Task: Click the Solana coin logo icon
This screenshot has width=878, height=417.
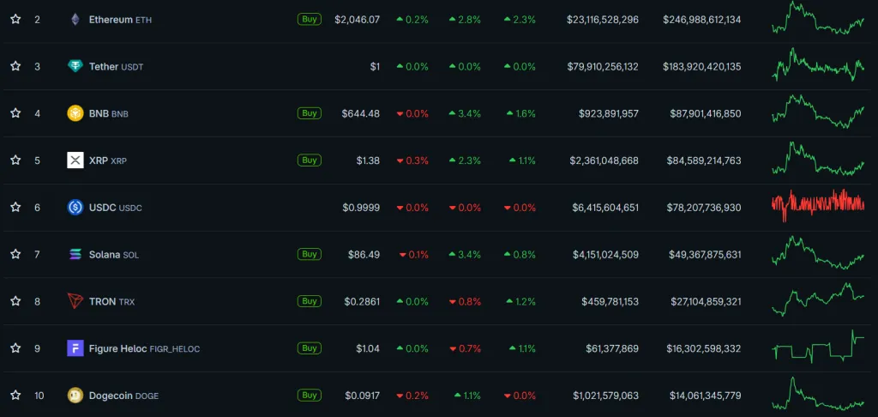Action: tap(75, 254)
